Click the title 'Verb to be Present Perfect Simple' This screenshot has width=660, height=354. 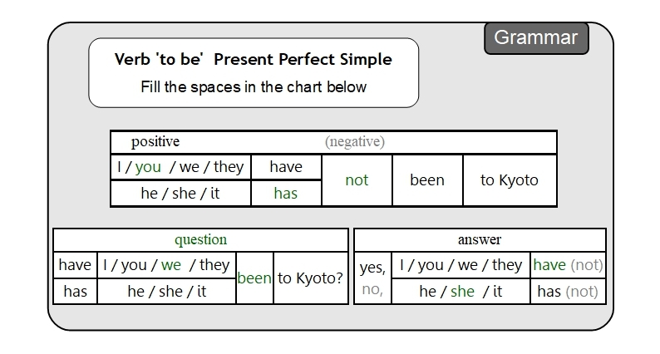[253, 60]
